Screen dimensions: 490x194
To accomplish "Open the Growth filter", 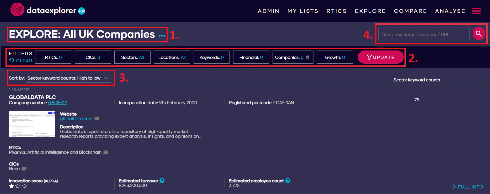I will coord(335,57).
